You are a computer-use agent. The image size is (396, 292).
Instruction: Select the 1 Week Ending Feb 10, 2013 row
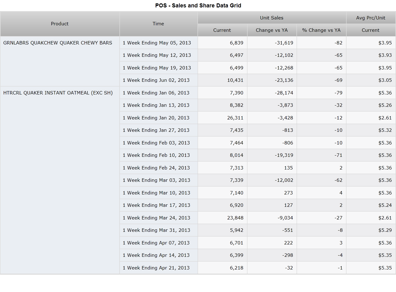tap(159, 155)
